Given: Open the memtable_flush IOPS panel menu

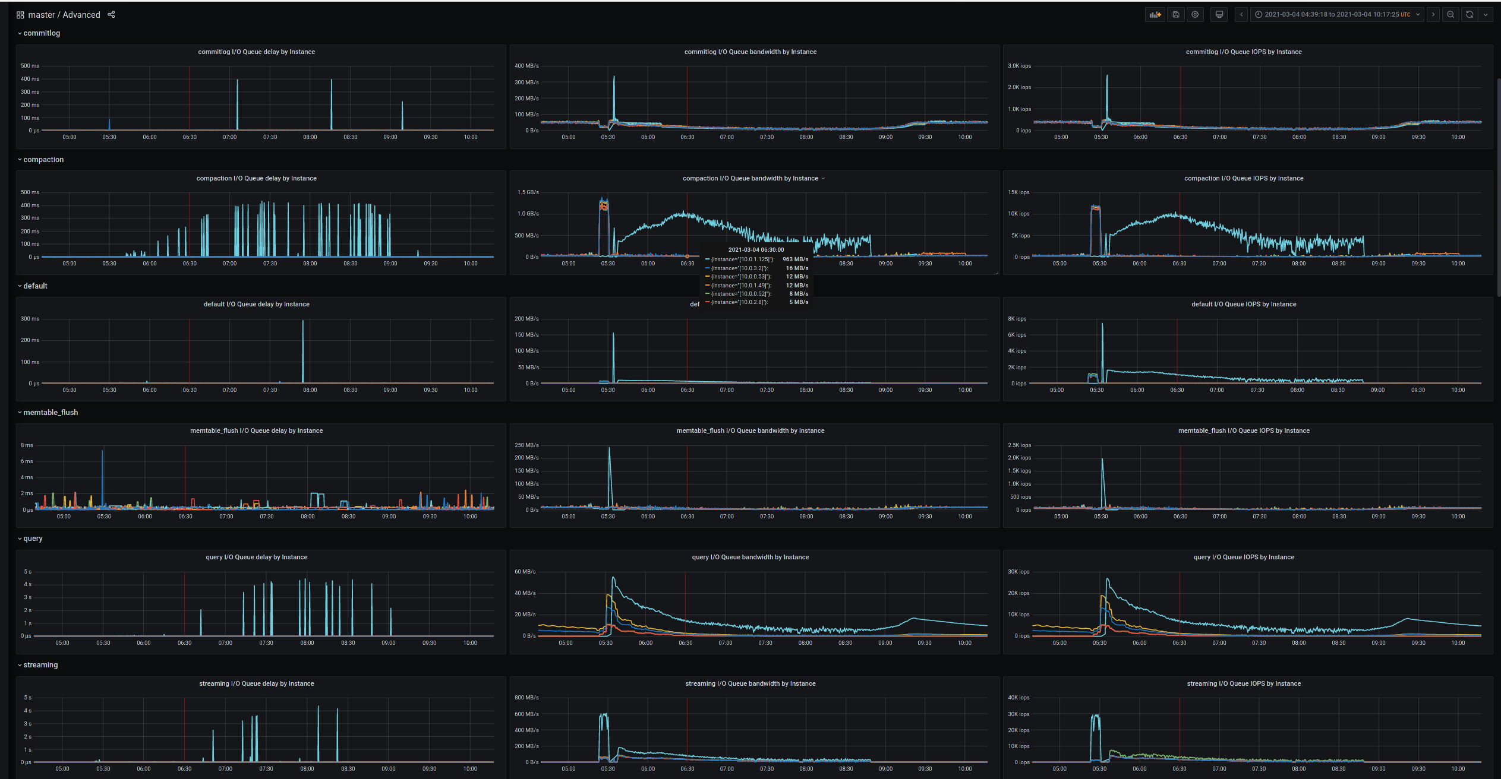Looking at the screenshot, I should coord(1244,430).
